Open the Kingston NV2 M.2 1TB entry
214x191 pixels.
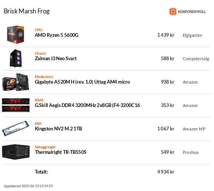pos(58,129)
